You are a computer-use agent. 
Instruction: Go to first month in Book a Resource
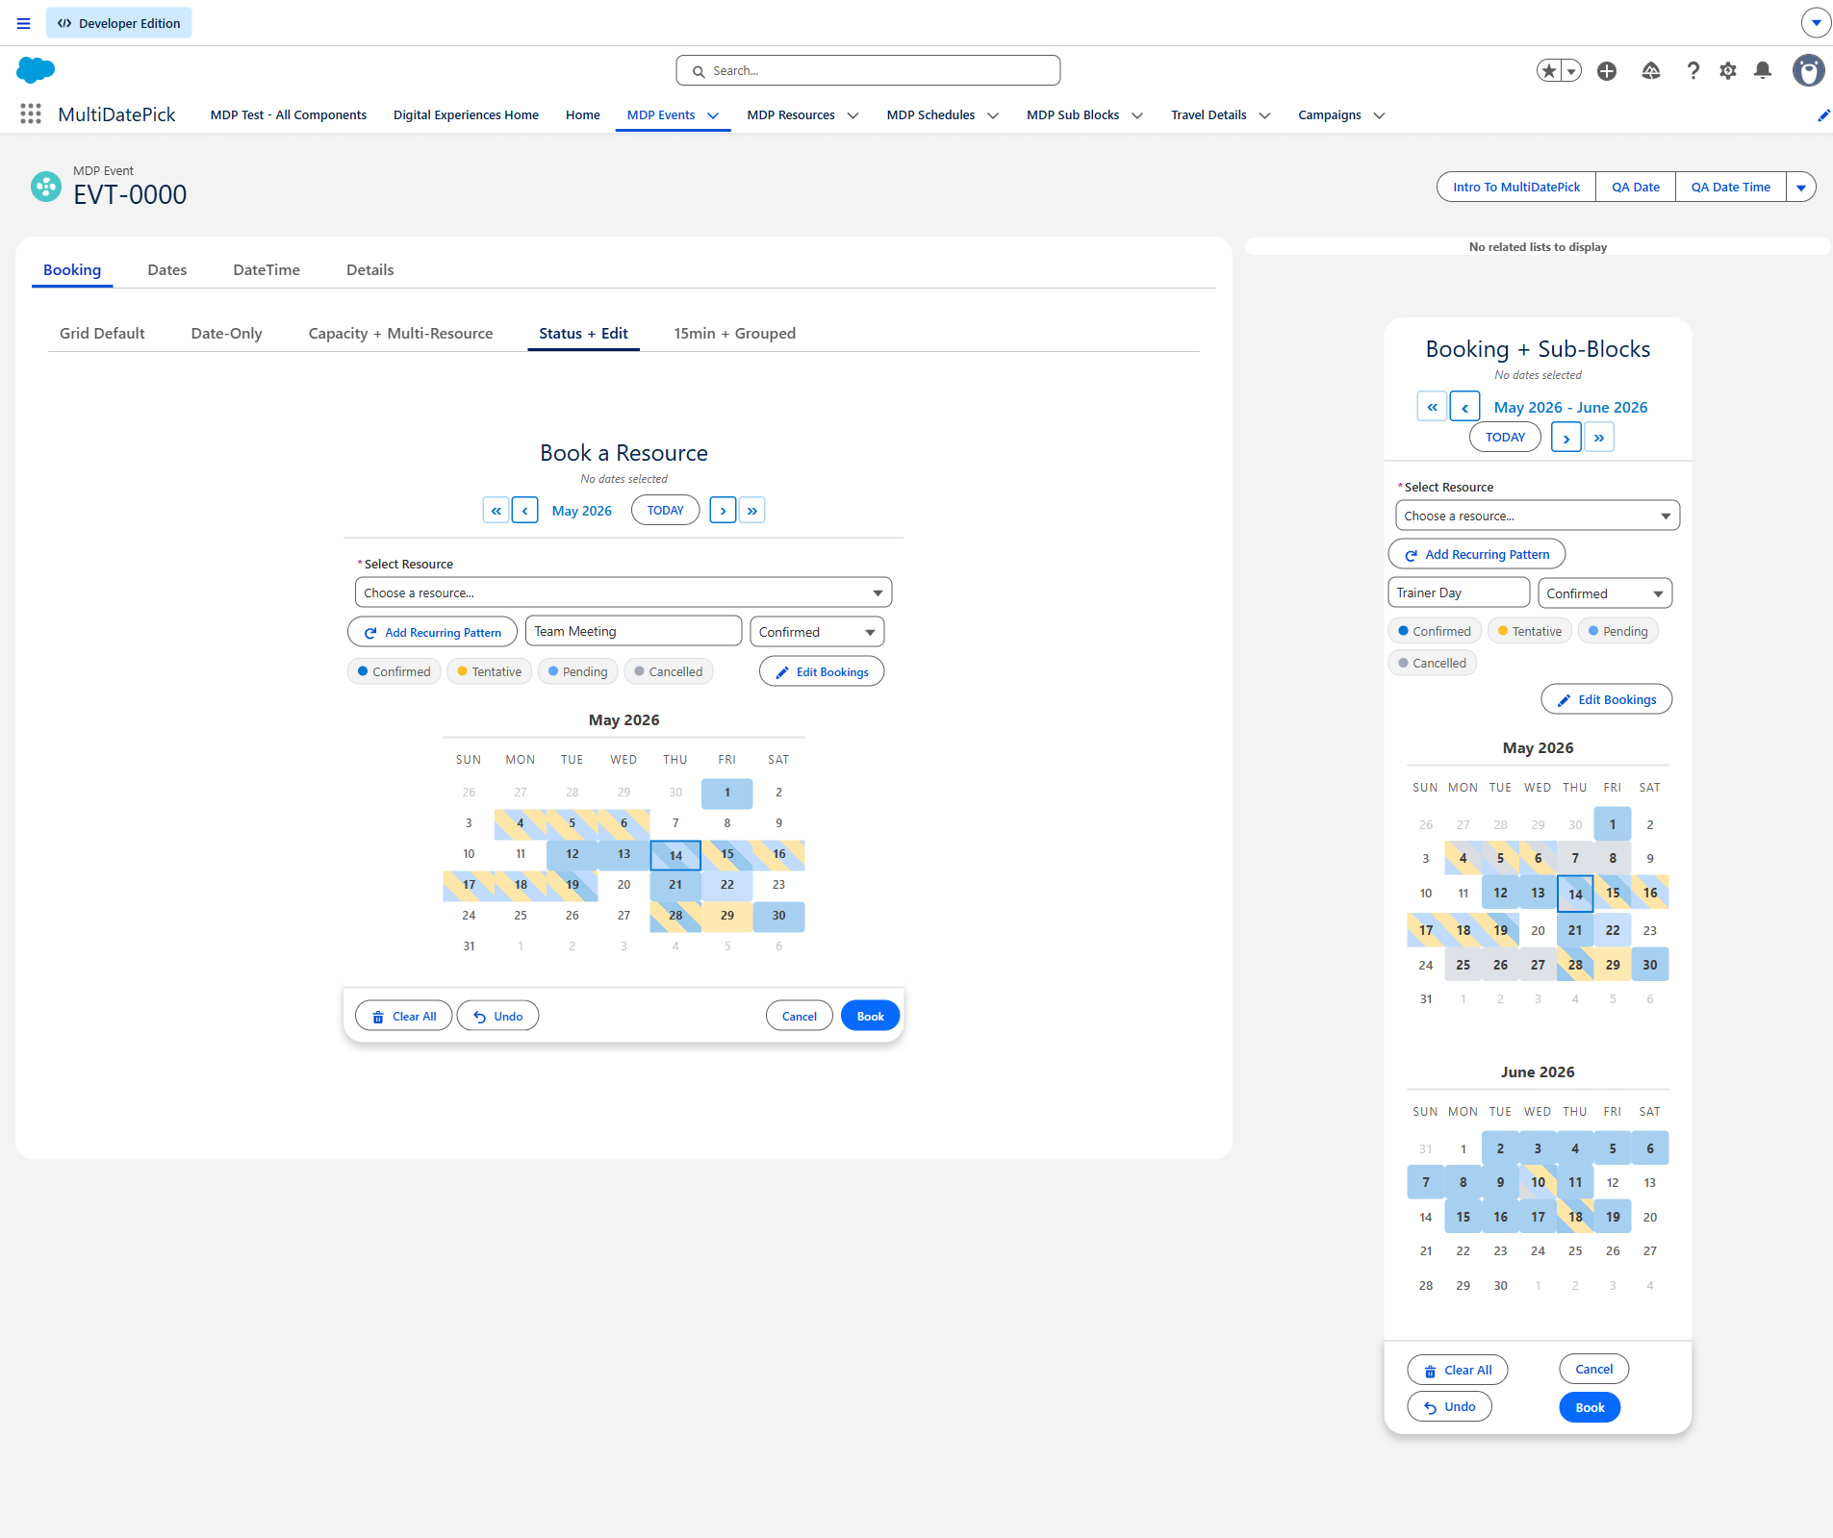pyautogui.click(x=496, y=510)
